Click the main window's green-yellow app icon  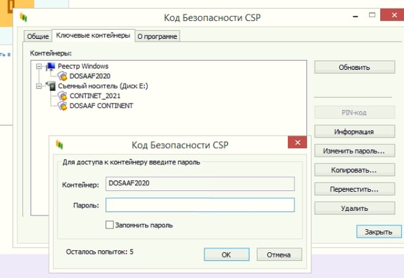(x=24, y=17)
